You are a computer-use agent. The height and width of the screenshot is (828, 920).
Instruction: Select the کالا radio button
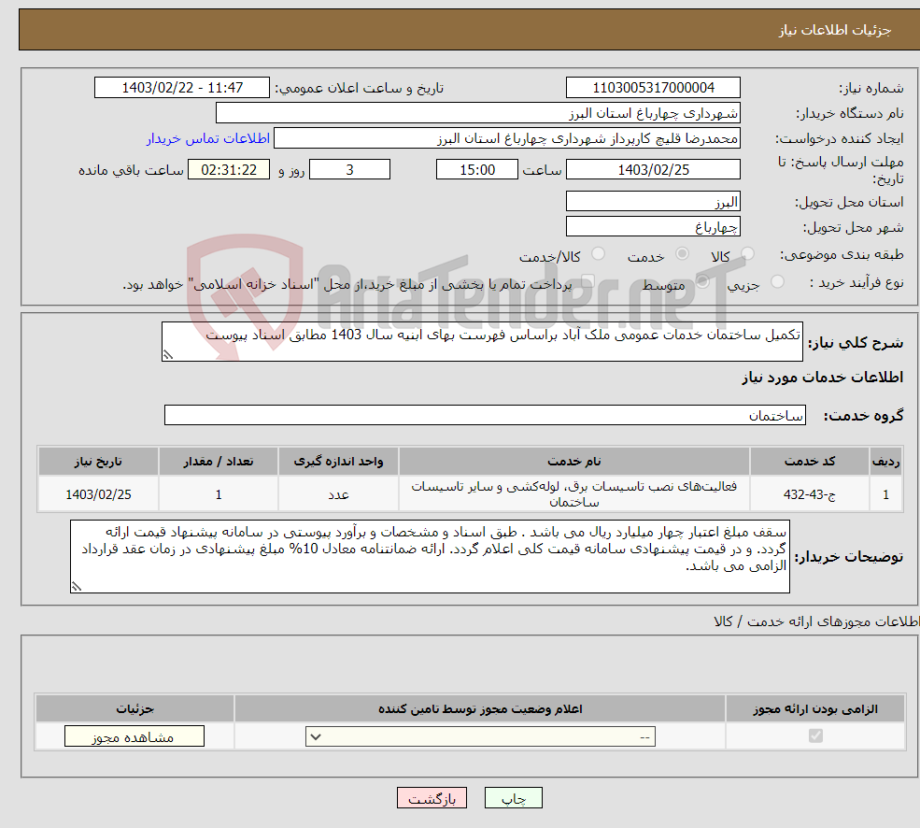point(747,253)
